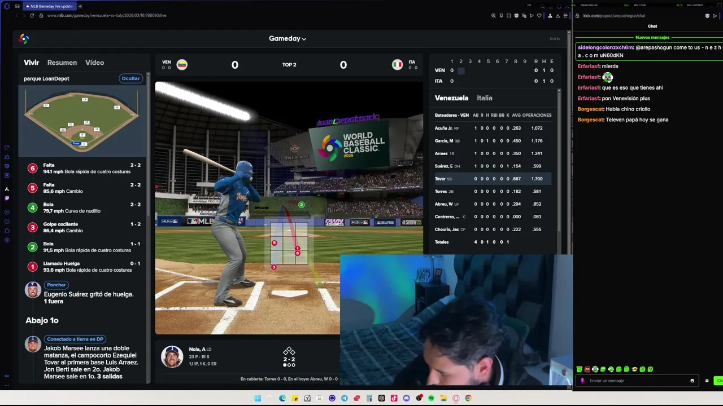Switch to the Italia team tab
The image size is (723, 406).
[x=485, y=98]
